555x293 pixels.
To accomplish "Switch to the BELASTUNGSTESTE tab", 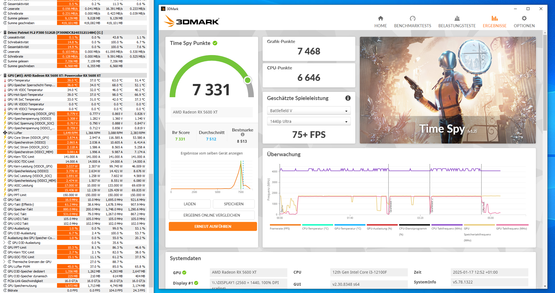I will click(x=457, y=22).
